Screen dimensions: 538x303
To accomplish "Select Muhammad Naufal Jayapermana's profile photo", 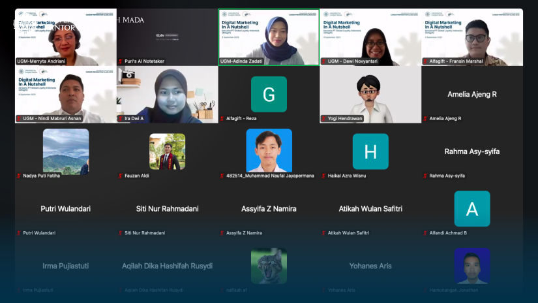I will click(x=269, y=151).
